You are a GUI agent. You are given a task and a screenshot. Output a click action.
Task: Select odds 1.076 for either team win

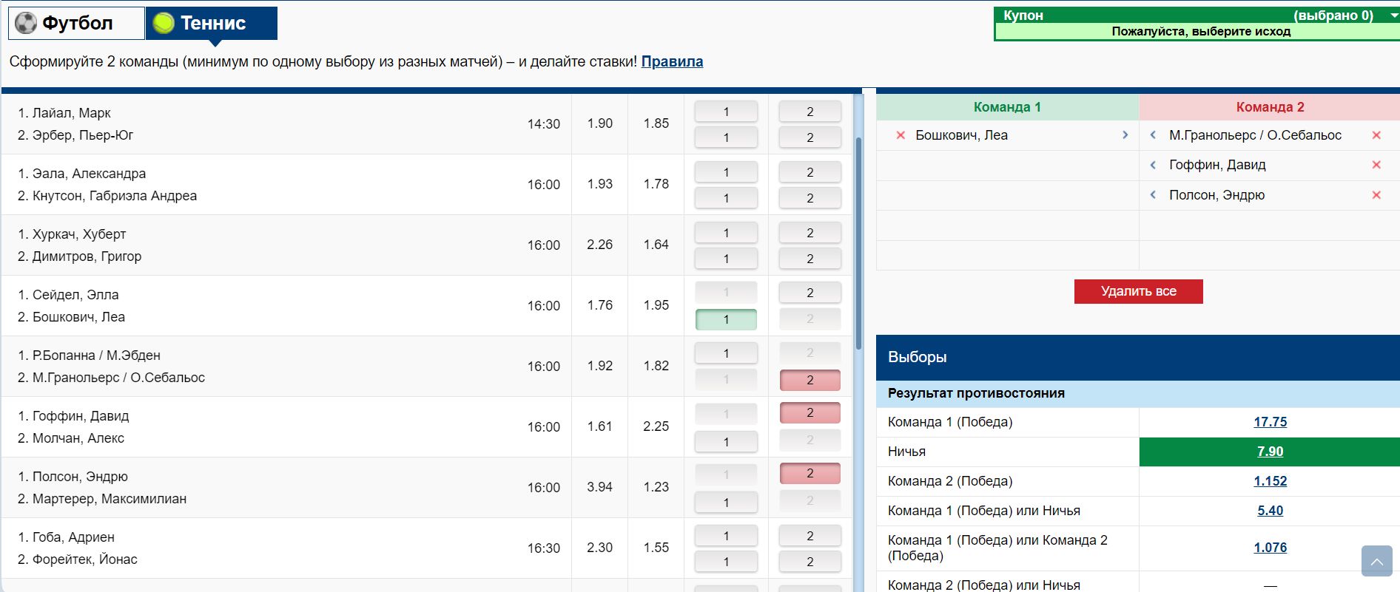coord(1270,548)
